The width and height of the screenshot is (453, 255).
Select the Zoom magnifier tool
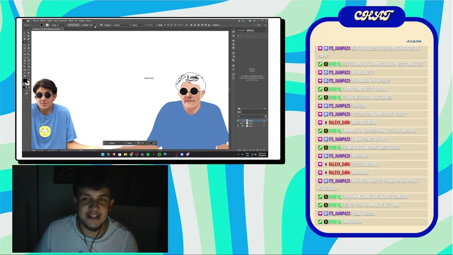[x=28, y=76]
